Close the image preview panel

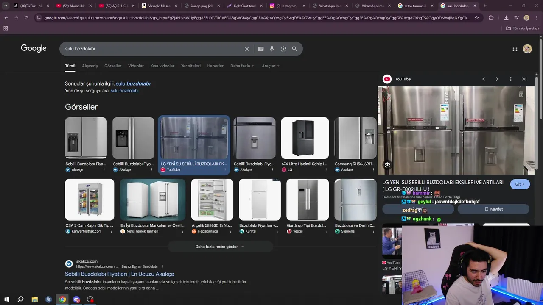[524, 79]
